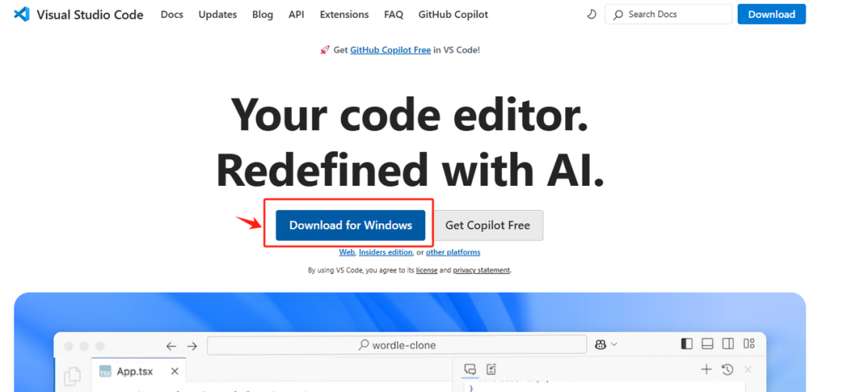
Task: Click the Download for Windows button
Action: coord(350,226)
